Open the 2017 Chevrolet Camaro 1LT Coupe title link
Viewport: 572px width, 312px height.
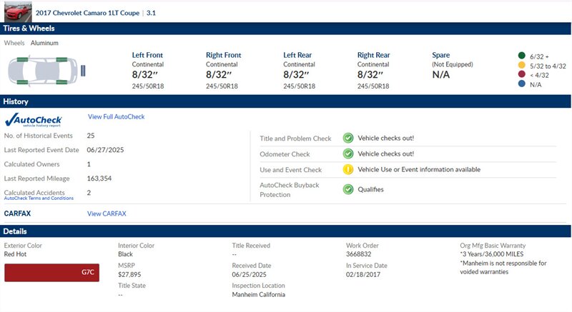click(87, 13)
